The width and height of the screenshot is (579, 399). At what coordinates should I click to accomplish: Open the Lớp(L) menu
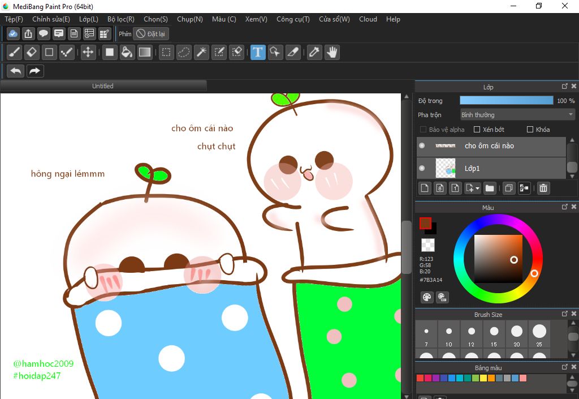pyautogui.click(x=89, y=19)
